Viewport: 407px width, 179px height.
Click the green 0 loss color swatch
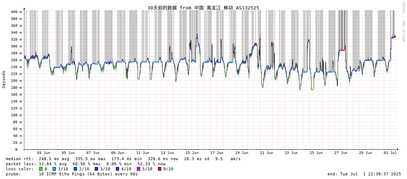(x=41, y=169)
